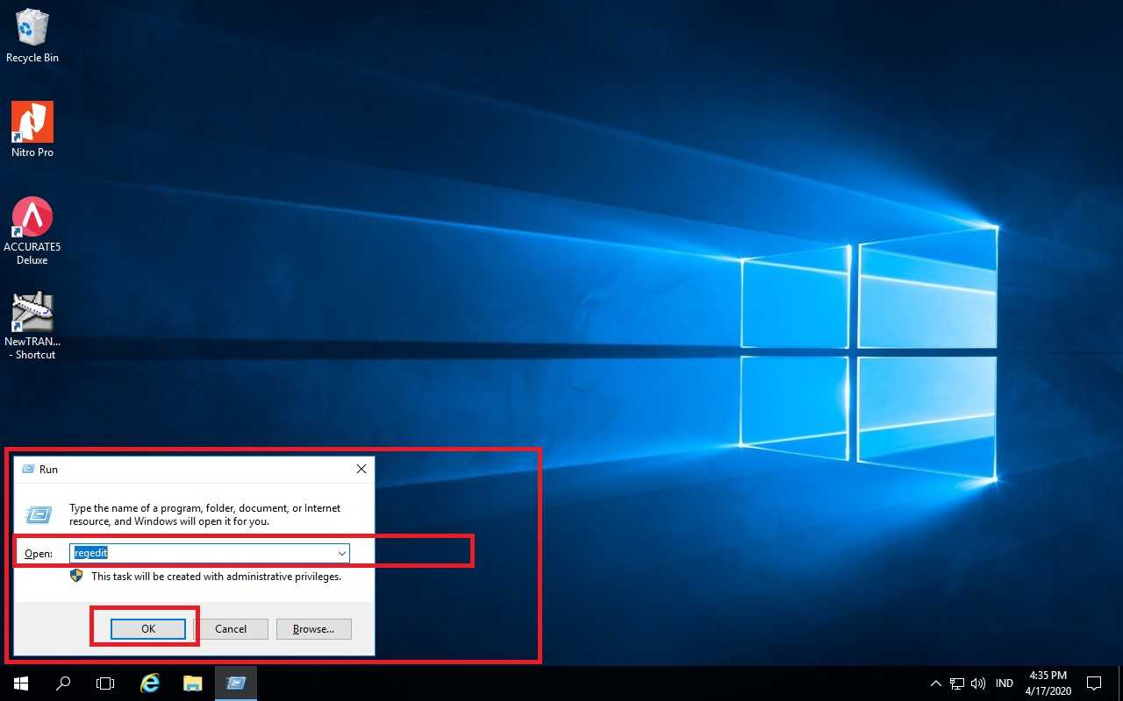Open the network status tray icon
The width and height of the screenshot is (1123, 701).
[957, 683]
